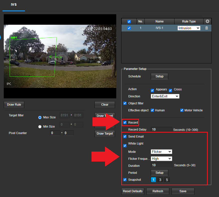Uncheck the Motor Vehicle effective object
The image size is (219, 197).
(182, 110)
